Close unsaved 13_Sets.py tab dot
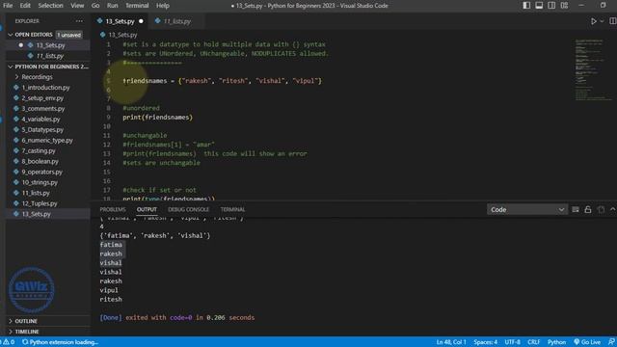 tap(141, 21)
